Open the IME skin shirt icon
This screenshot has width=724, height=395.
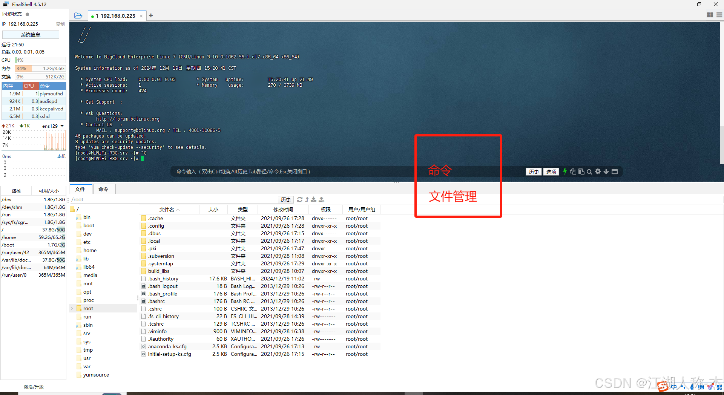pos(710,387)
